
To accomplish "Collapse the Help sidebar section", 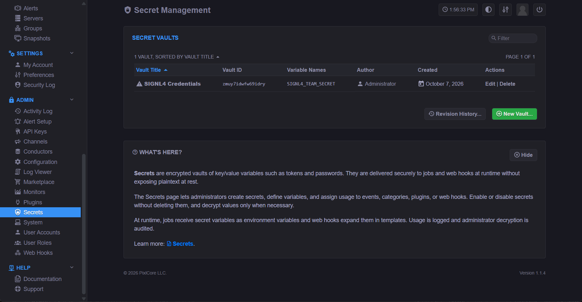I will [72, 267].
